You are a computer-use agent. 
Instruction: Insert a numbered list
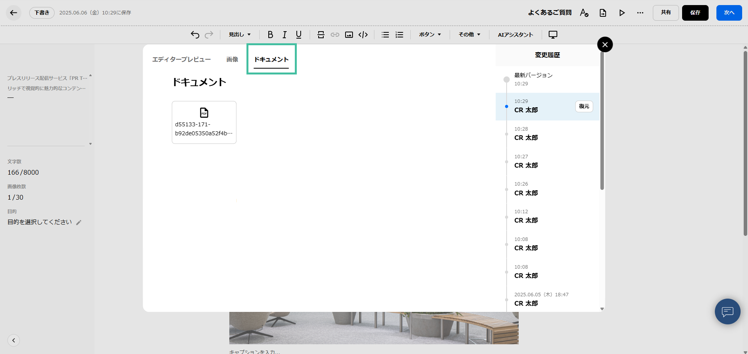pyautogui.click(x=399, y=35)
